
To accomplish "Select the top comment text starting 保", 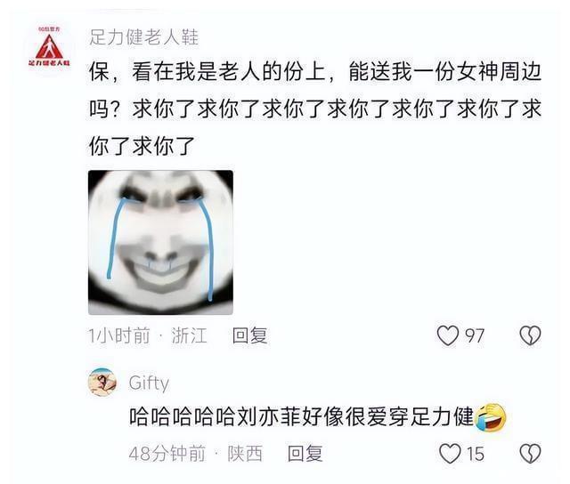I will [315, 109].
